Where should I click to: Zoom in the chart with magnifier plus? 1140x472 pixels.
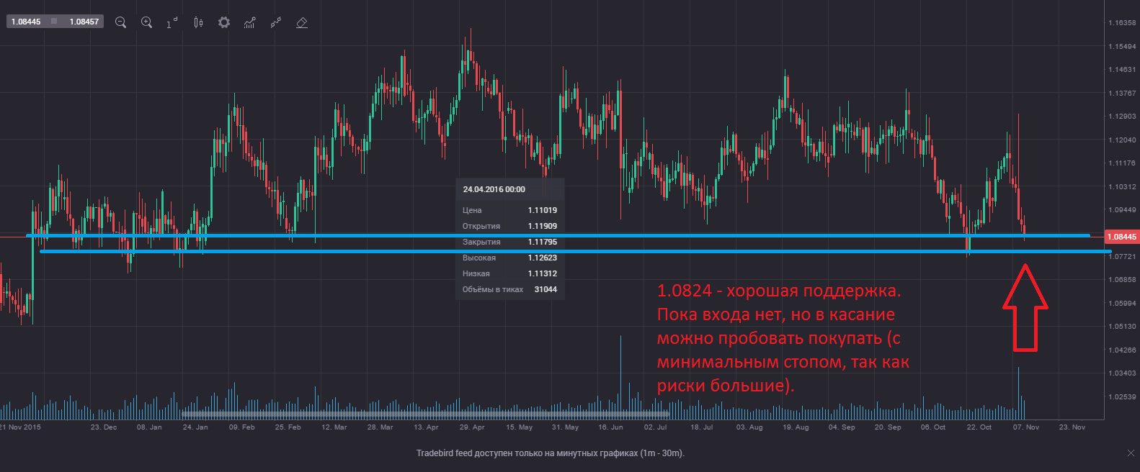coord(146,22)
